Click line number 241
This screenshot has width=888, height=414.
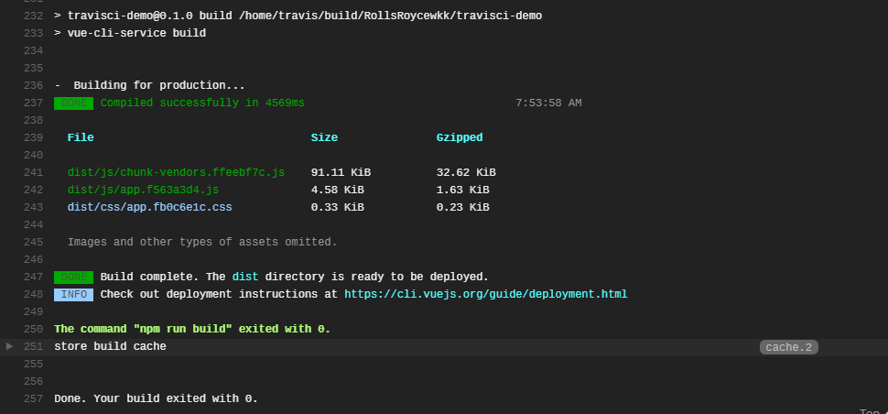(33, 173)
